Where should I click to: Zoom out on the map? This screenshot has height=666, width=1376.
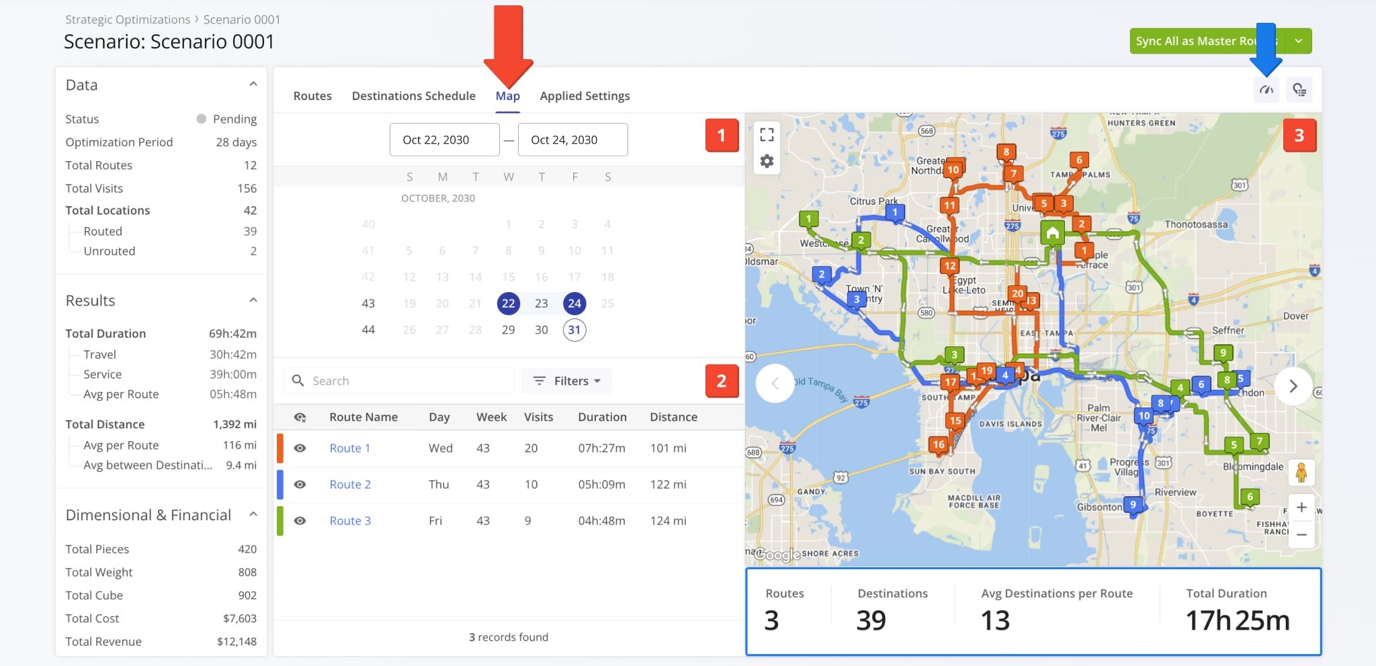point(1301,535)
